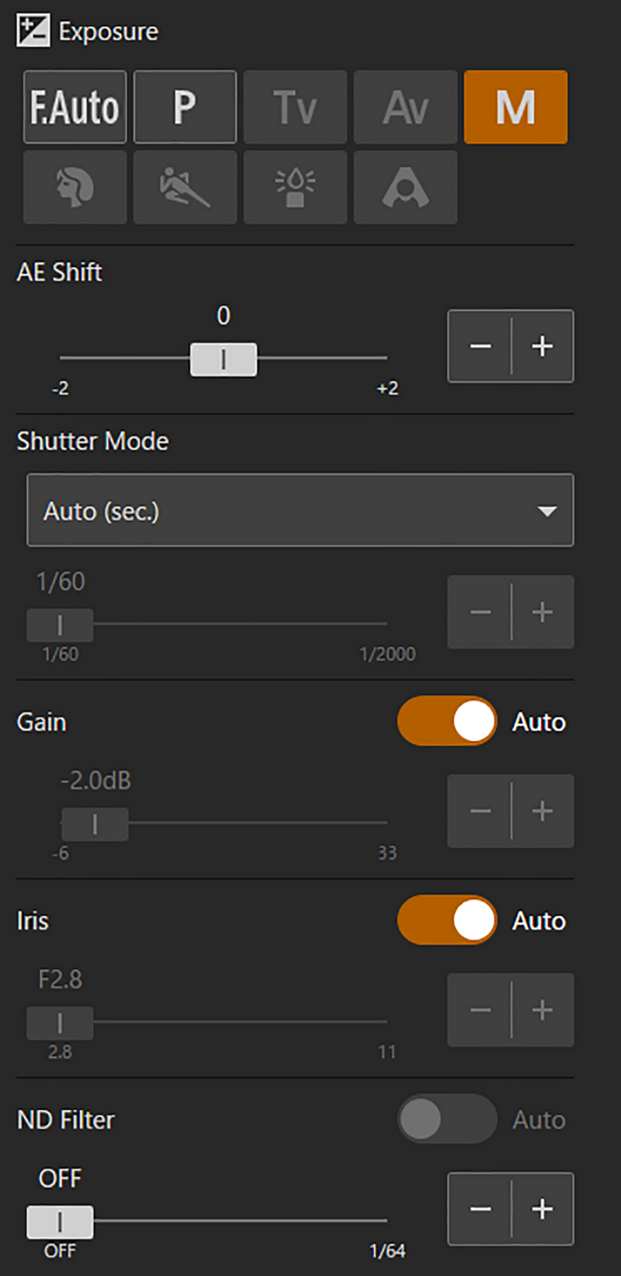Switch to P exposure mode
The image size is (621, 1276).
coord(185,107)
